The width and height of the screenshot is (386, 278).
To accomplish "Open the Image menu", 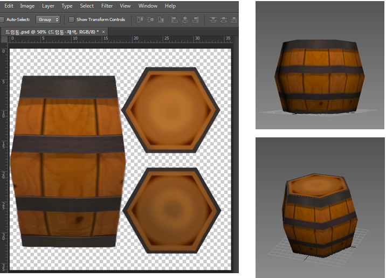I will (27, 6).
